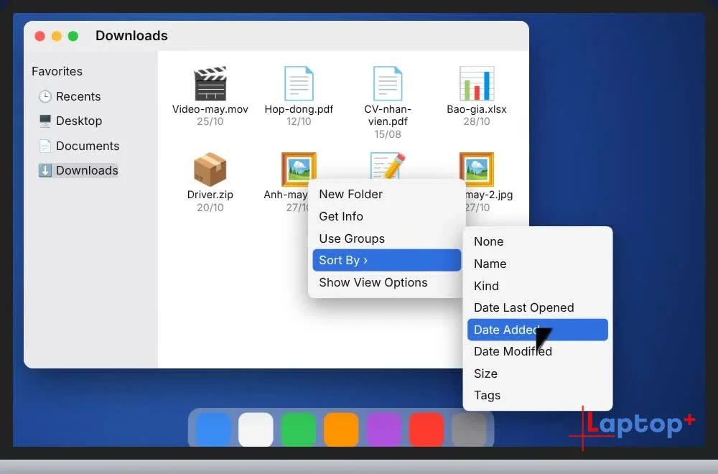Click the Downloads arrow icon in sidebar
718x474 pixels.
(x=45, y=170)
